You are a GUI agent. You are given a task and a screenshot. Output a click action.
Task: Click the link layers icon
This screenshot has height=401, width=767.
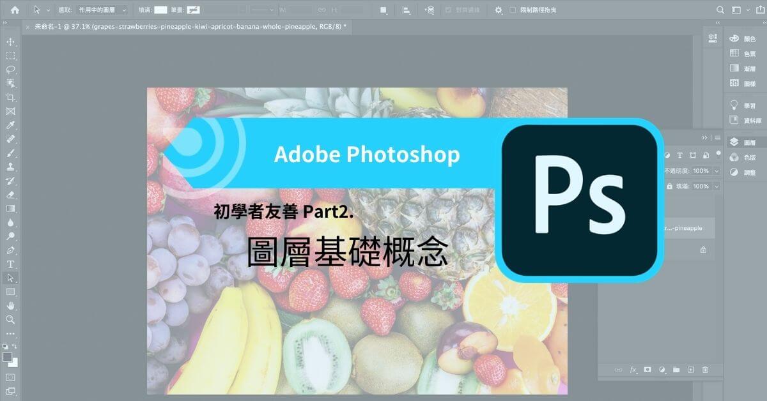pos(618,369)
